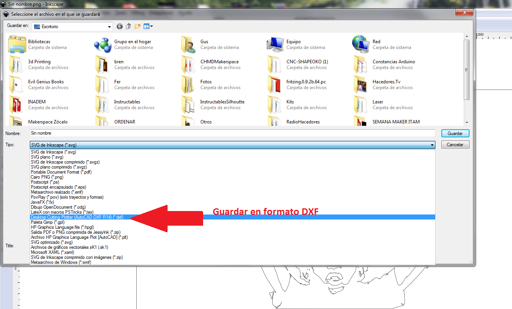Choose 'Portable Document Format (*.pdf)' format
The image size is (512, 309).
coord(232,172)
